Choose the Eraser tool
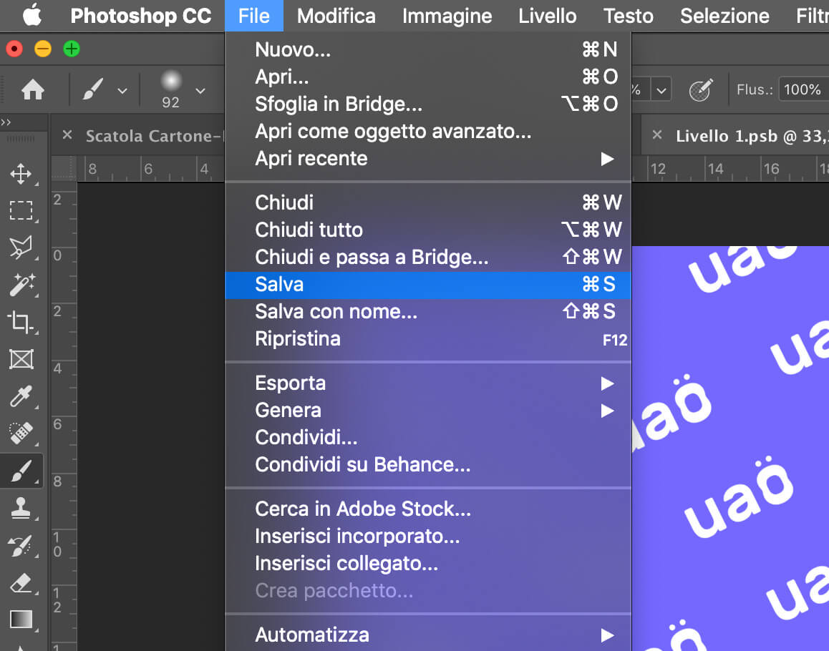 [21, 583]
